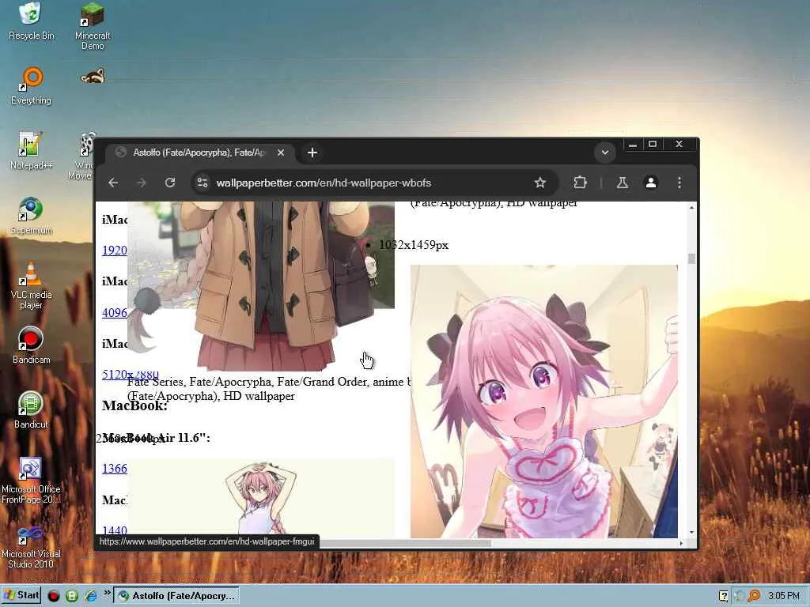Select the Astolfo (Fate/Apocrypha) tab
Screen dimensions: 810x607
pyautogui.click(x=200, y=153)
